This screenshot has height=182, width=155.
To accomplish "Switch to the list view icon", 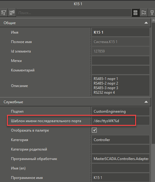I will [135, 13].
